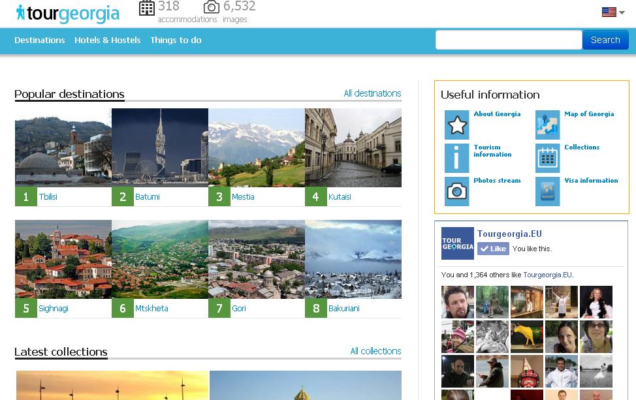Open the Sighnagi destination photo
This screenshot has width=636, height=400.
point(63,259)
